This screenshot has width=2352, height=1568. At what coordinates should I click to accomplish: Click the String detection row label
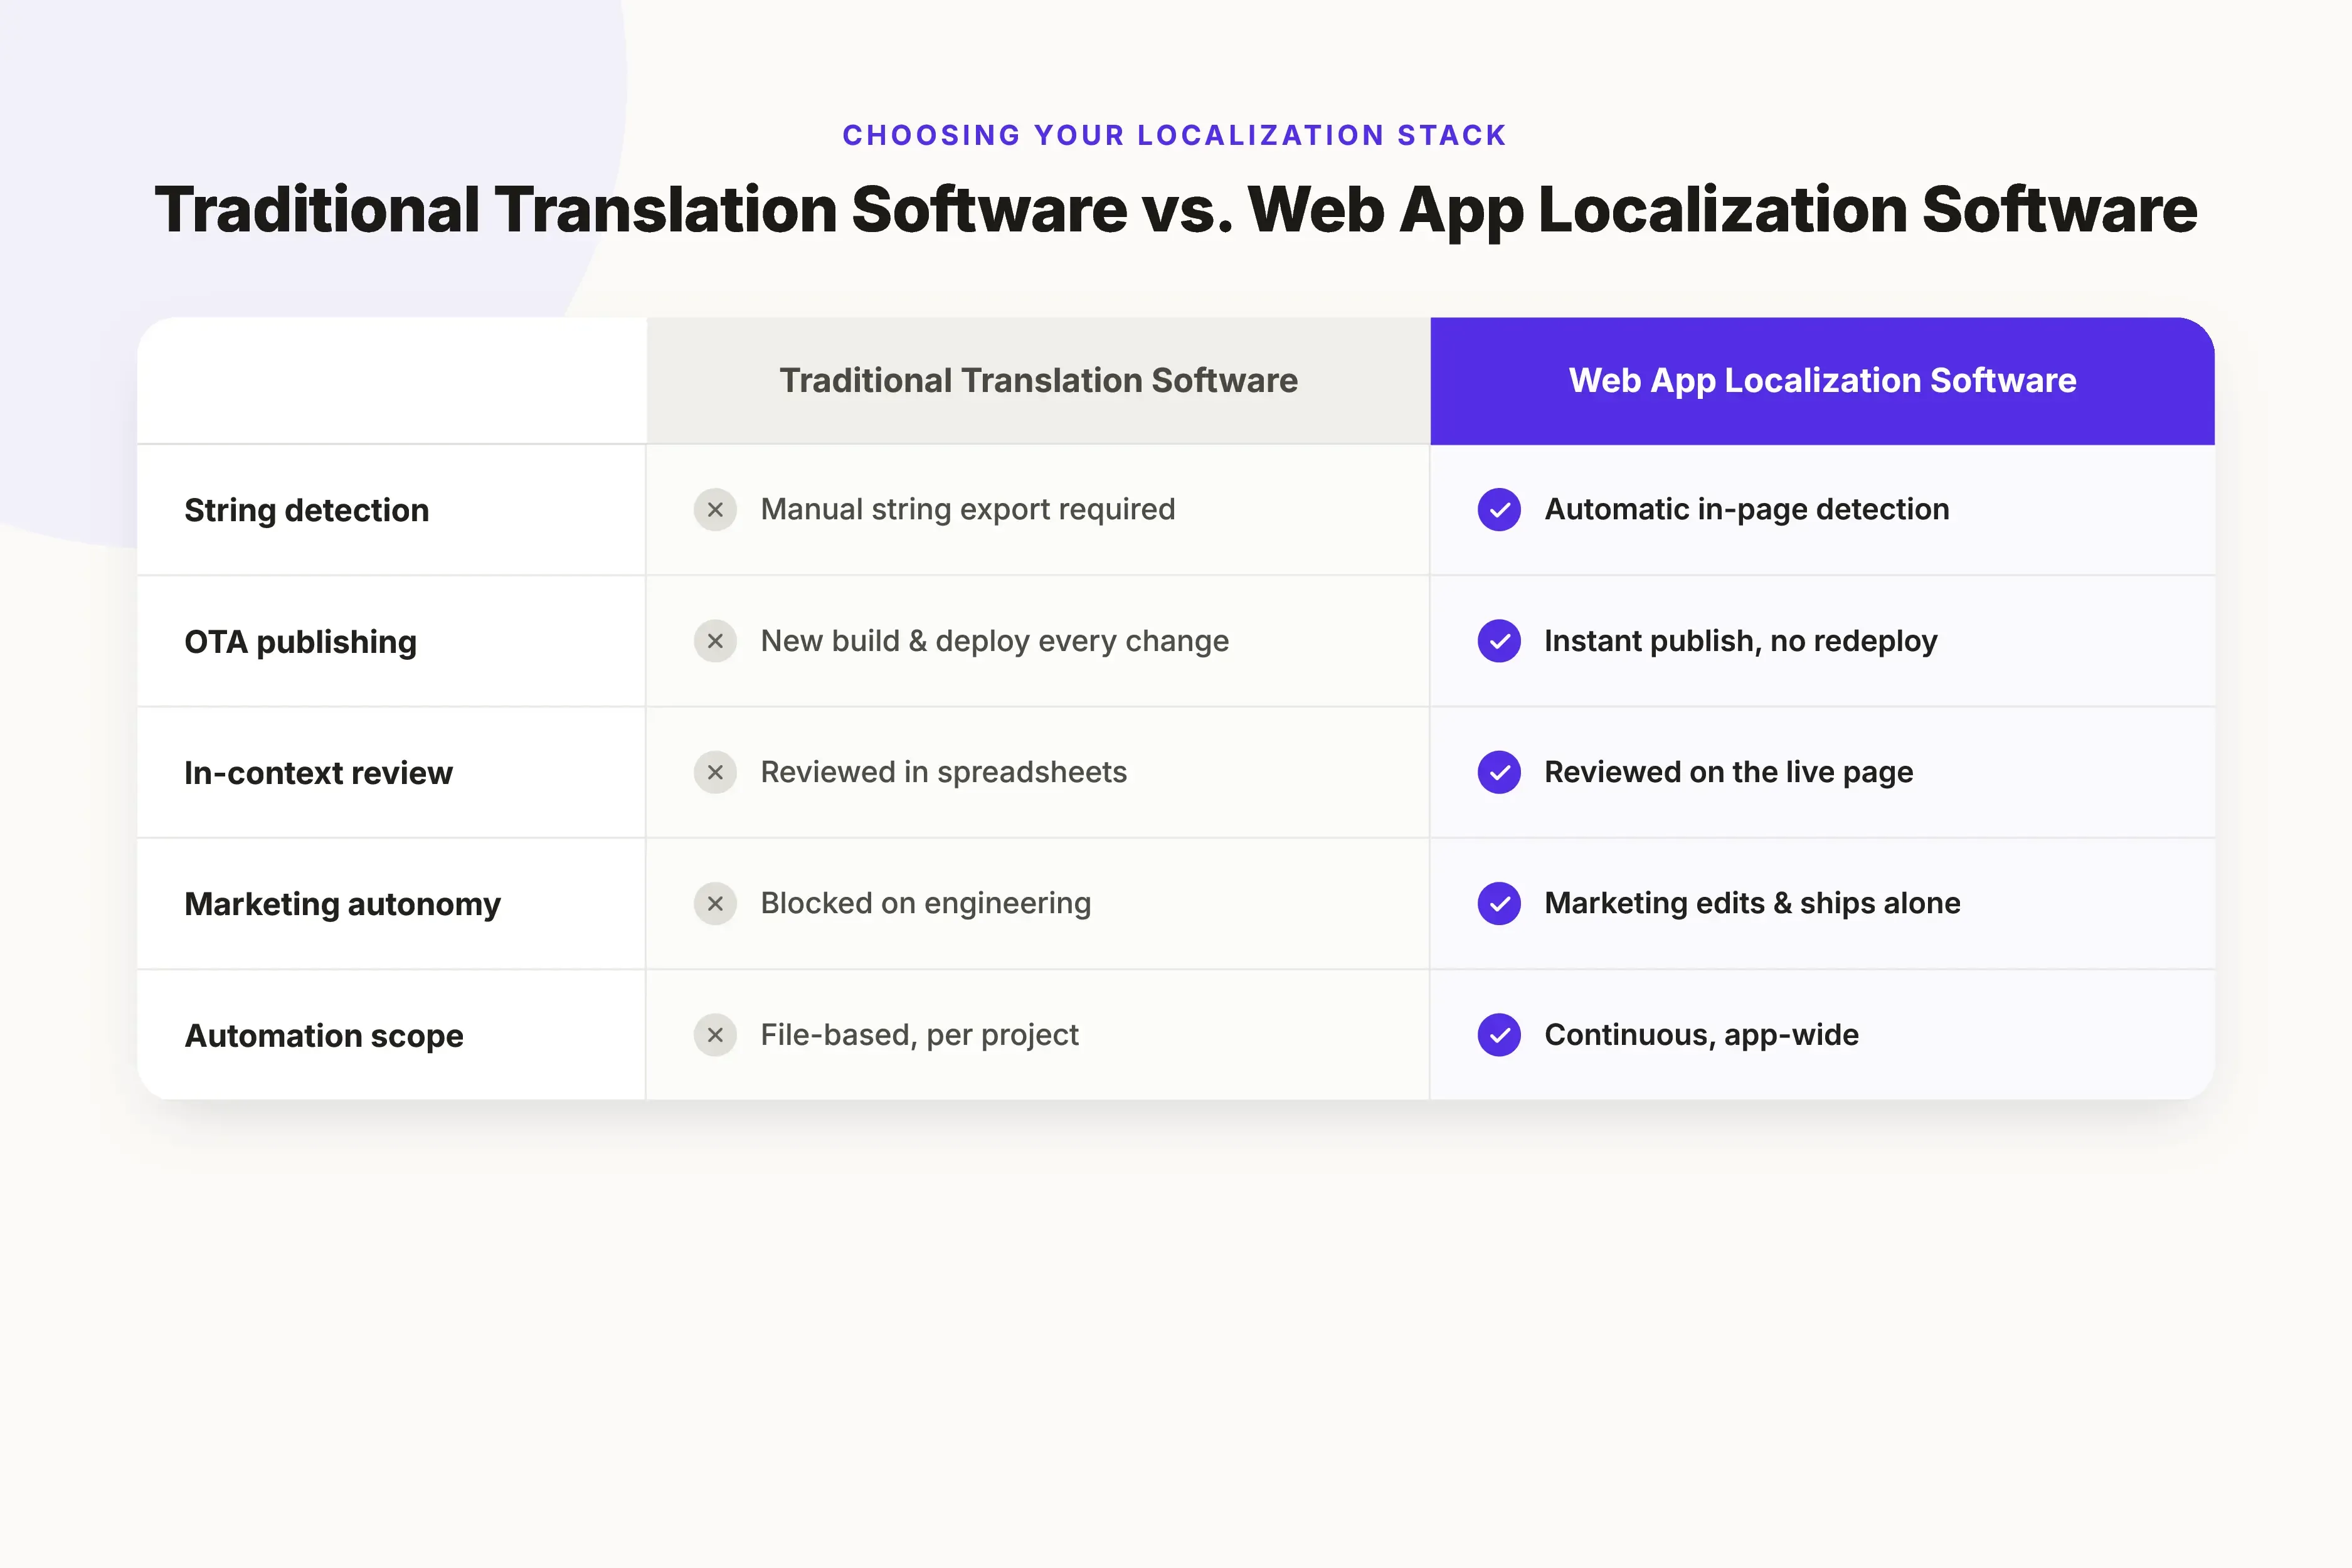click(x=307, y=511)
